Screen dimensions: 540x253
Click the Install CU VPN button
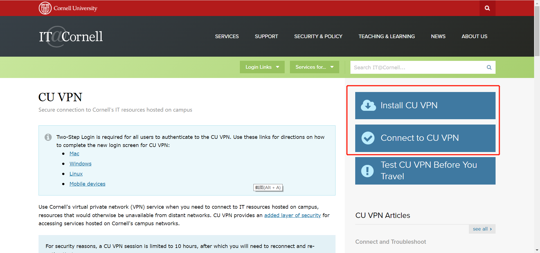tap(425, 105)
